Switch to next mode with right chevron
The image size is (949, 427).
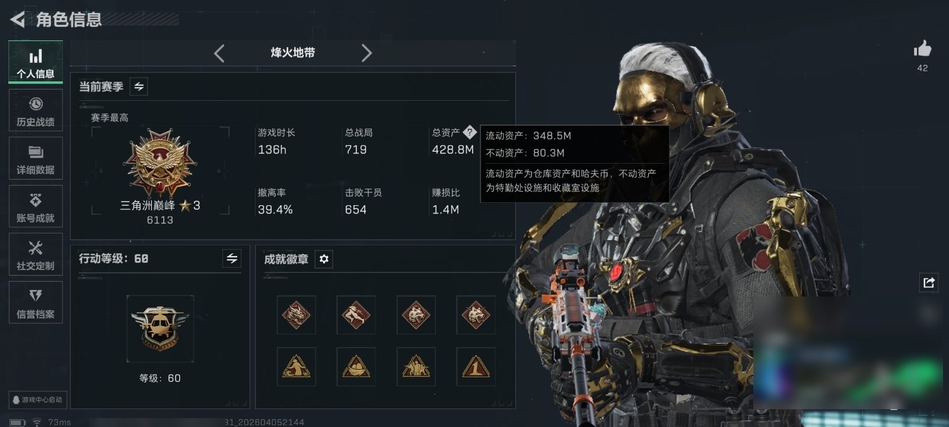click(367, 53)
